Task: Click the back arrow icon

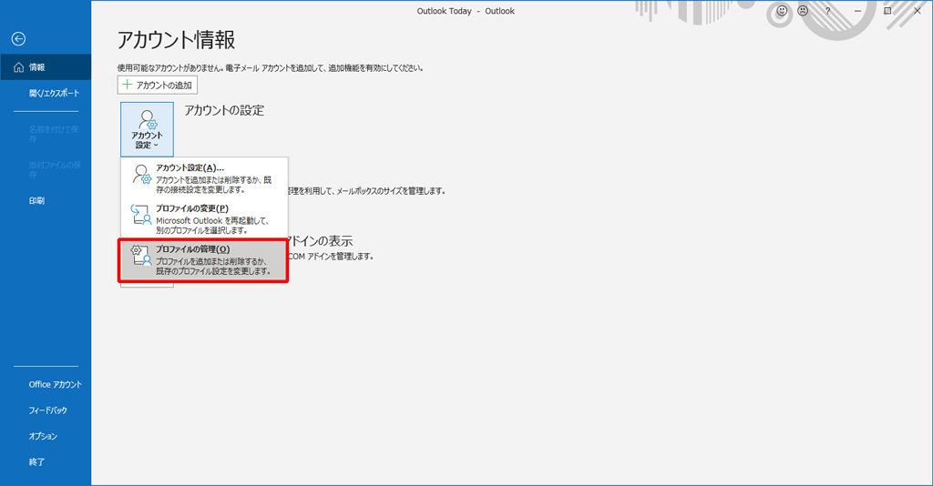Action: (18, 38)
